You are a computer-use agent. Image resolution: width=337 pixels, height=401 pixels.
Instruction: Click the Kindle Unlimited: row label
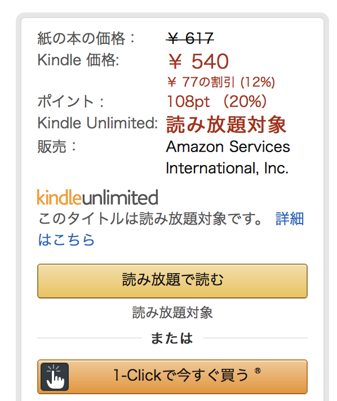(x=97, y=123)
